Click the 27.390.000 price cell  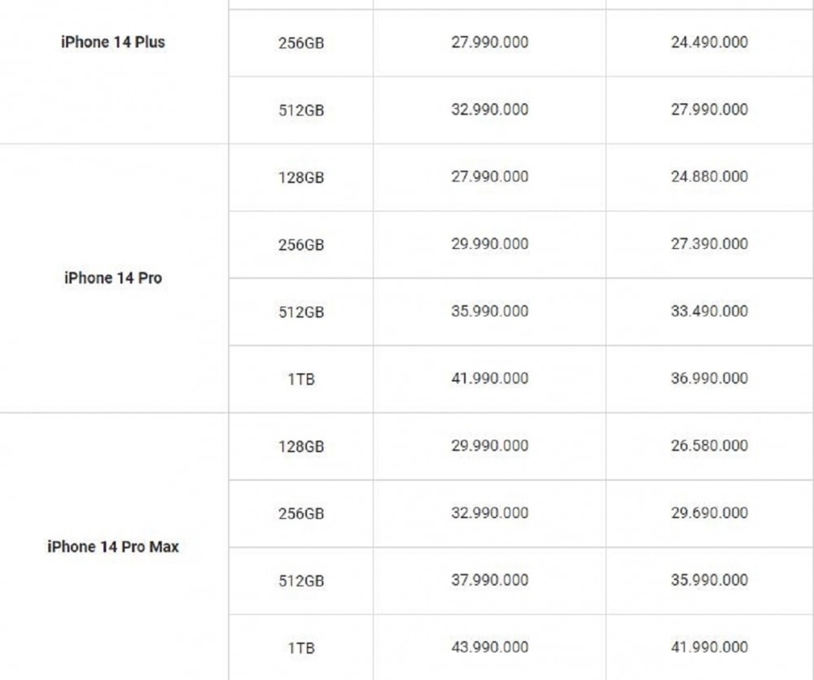click(709, 244)
